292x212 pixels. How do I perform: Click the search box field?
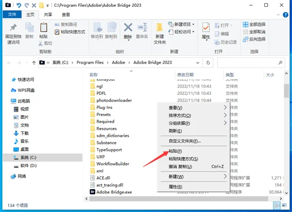click(x=251, y=63)
